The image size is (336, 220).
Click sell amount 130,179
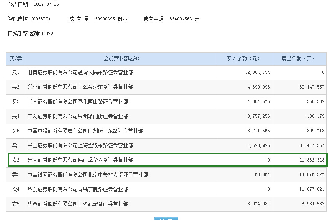pos(315,116)
